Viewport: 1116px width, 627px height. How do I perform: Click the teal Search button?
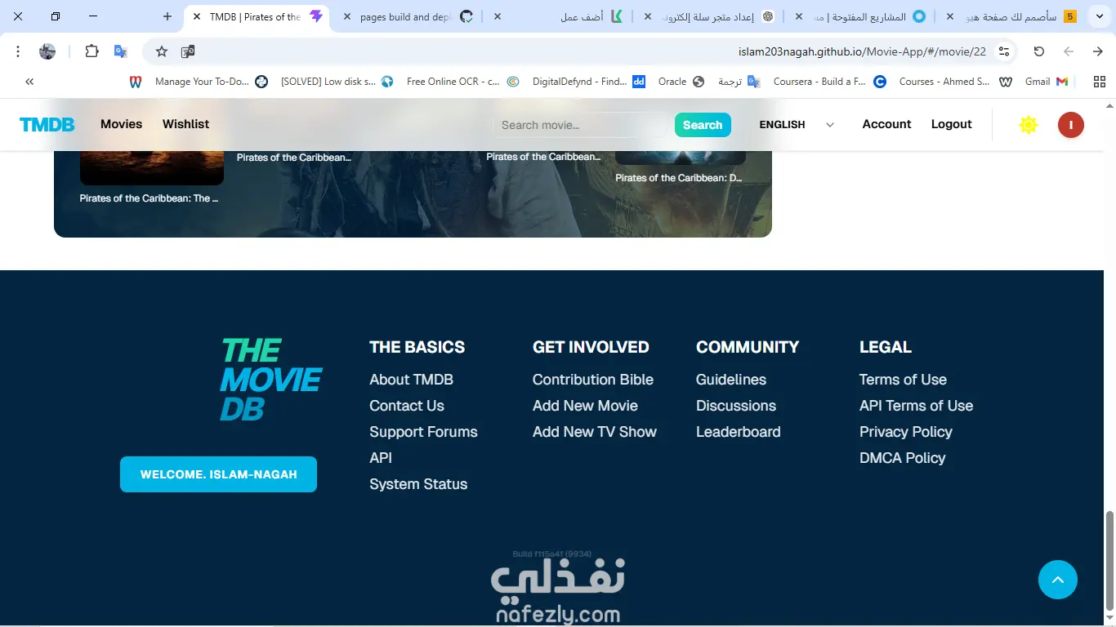(x=703, y=125)
